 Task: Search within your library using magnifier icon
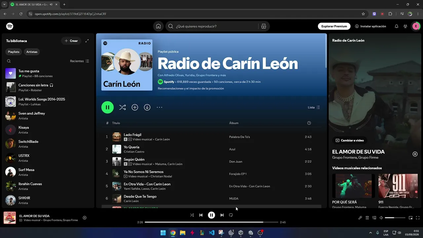click(x=9, y=61)
